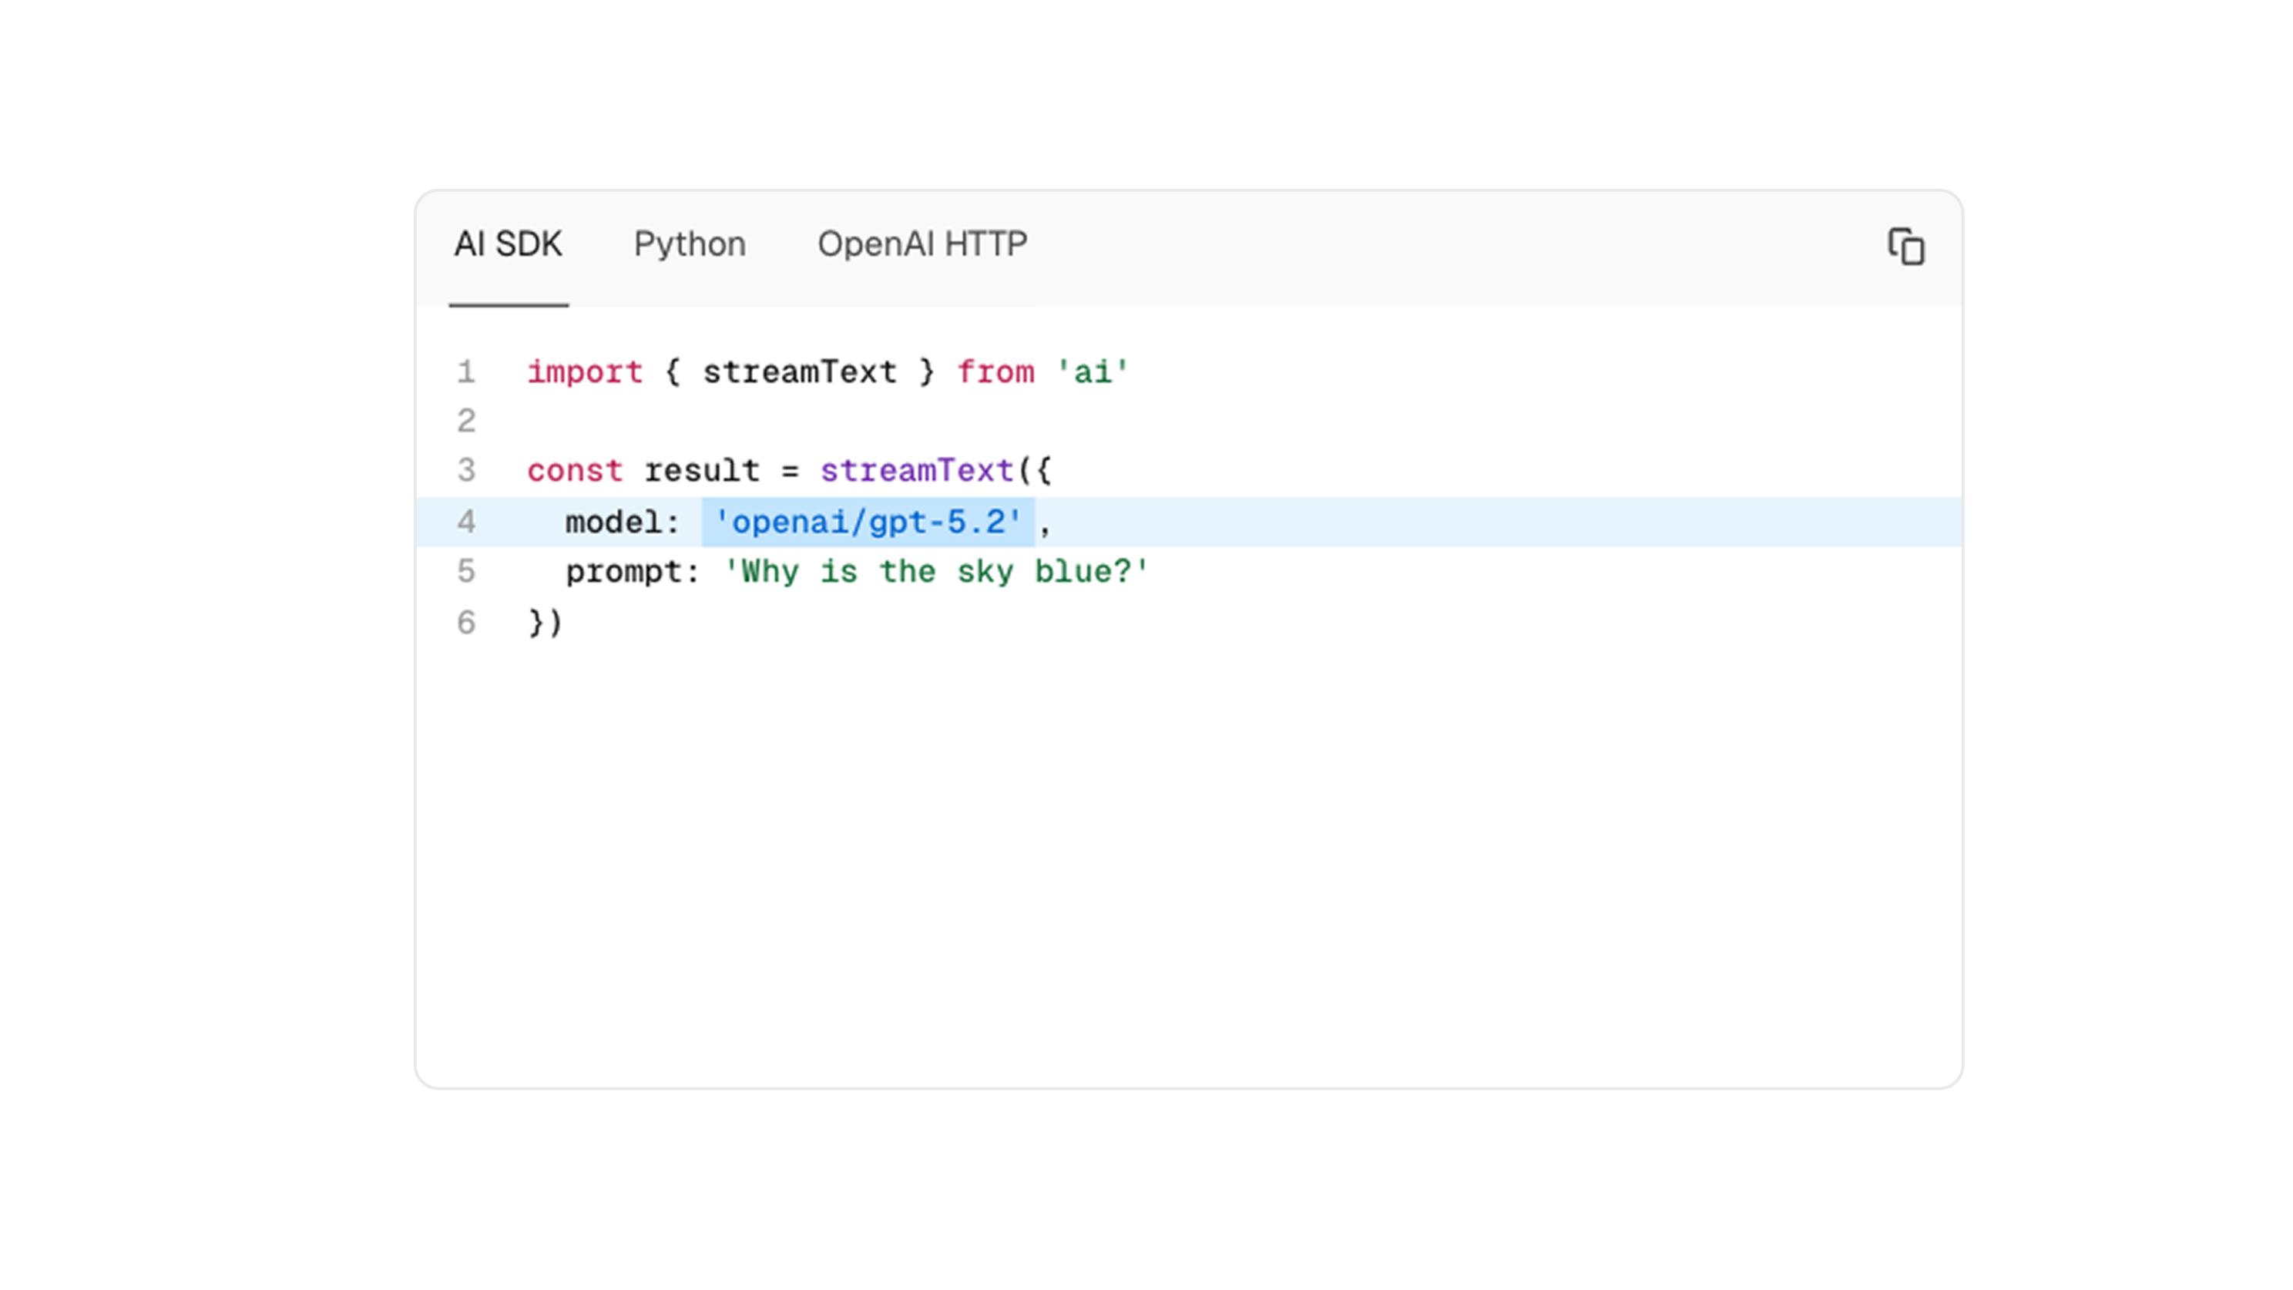The image size is (2293, 1290).
Task: Click the 'const' keyword on line 3
Action: (574, 470)
